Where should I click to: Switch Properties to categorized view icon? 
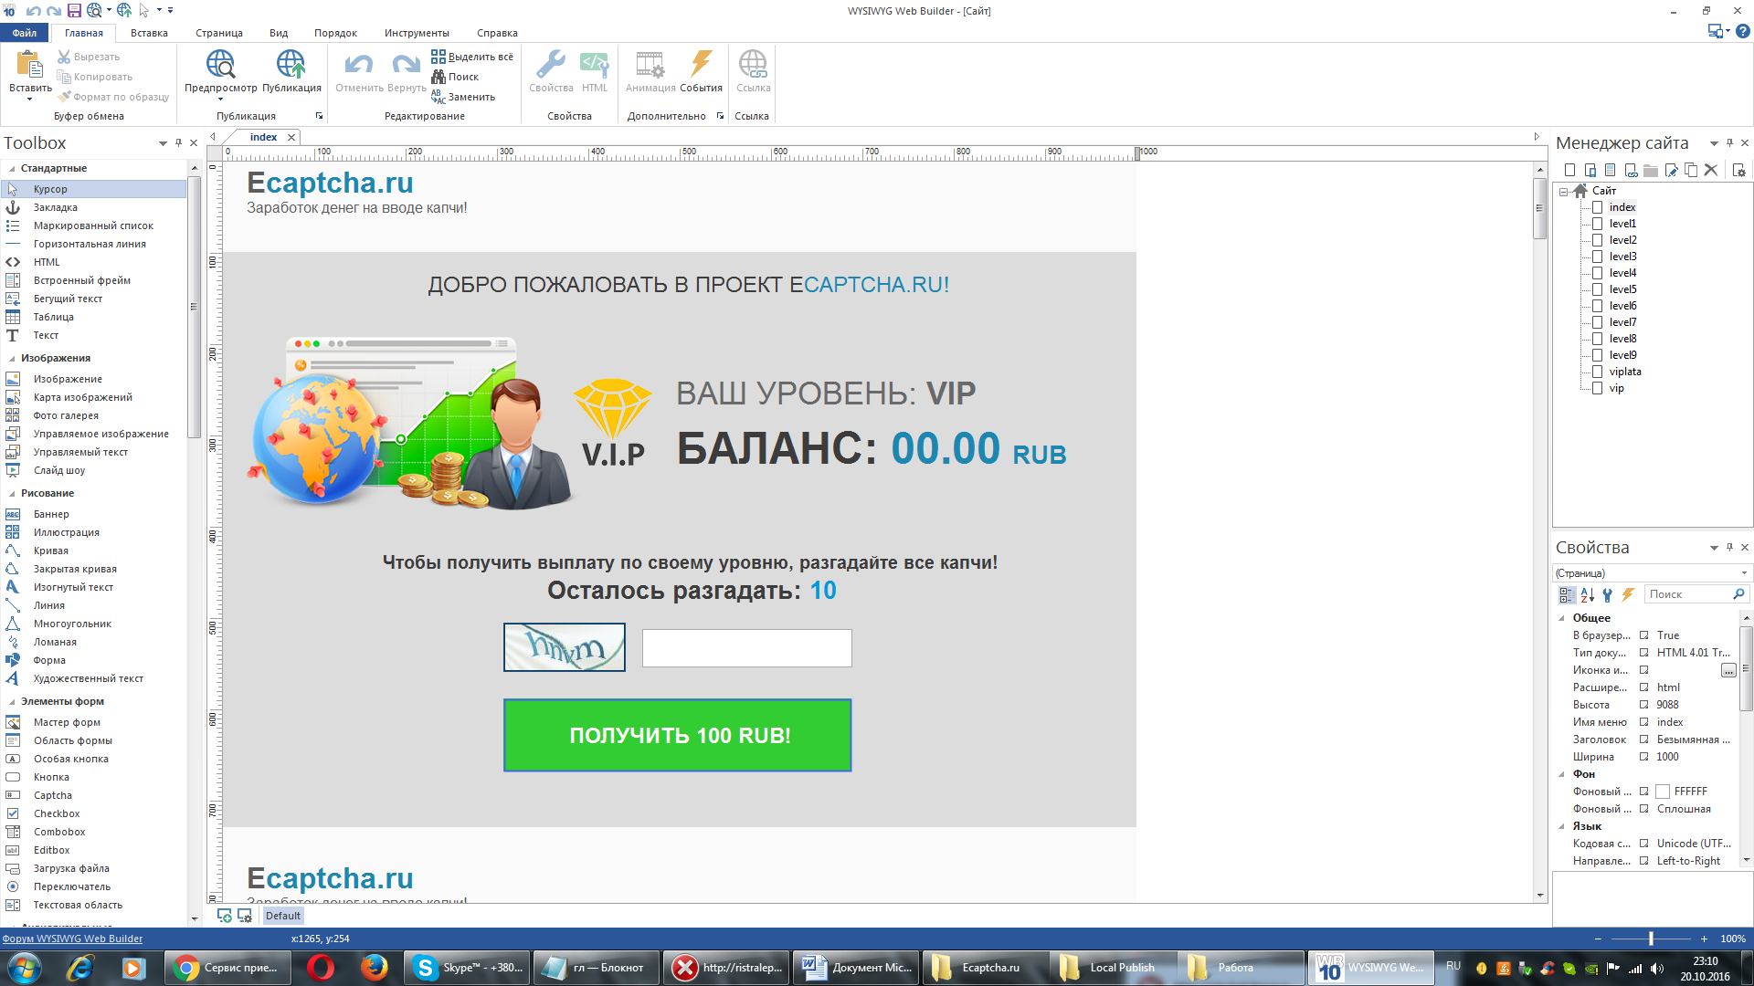click(x=1567, y=594)
